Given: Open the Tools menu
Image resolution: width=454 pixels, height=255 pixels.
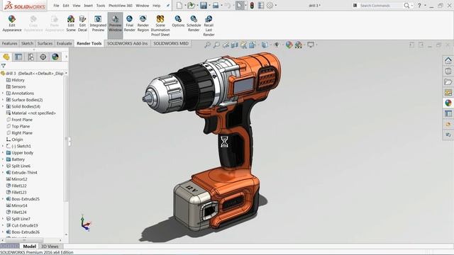Looking at the screenshot, I should (x=101, y=6).
